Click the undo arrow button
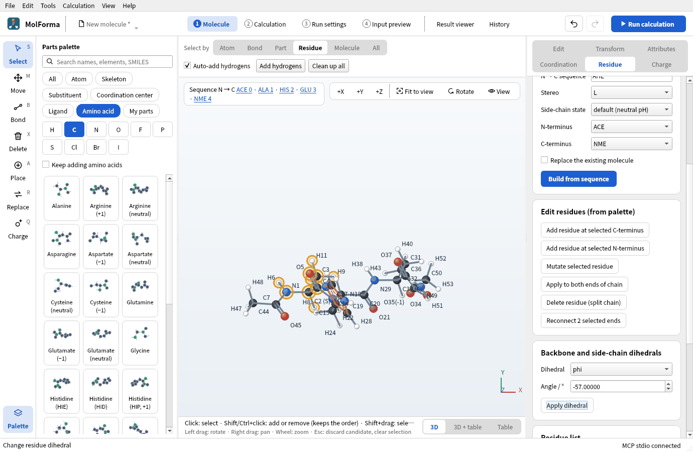 coord(574,24)
